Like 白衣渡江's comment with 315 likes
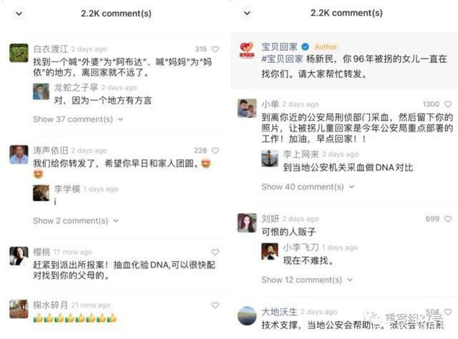This screenshot has height=339, width=458. point(215,49)
